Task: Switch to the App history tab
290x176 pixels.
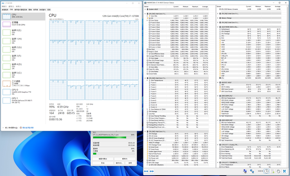Action: [x=21, y=10]
